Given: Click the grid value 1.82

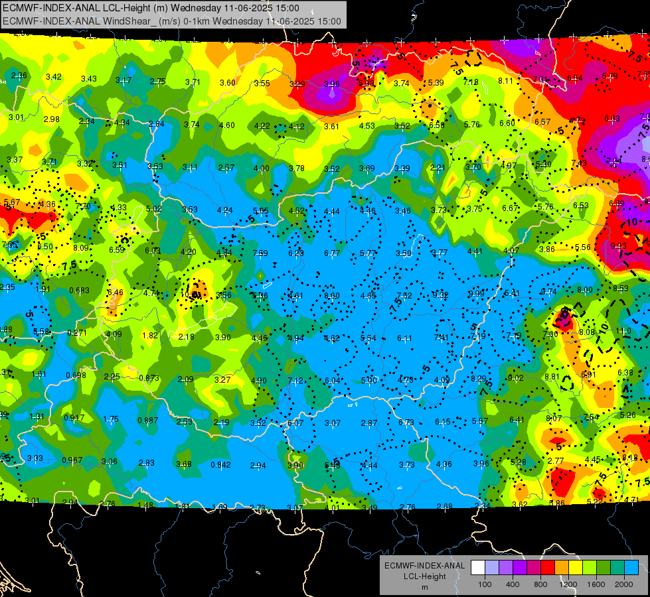Looking at the screenshot, I should coord(149,335).
